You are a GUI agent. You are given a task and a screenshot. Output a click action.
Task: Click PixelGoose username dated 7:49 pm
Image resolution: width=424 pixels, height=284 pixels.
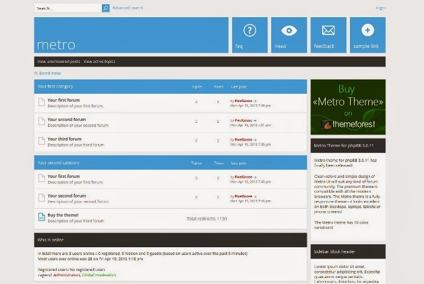point(243,101)
